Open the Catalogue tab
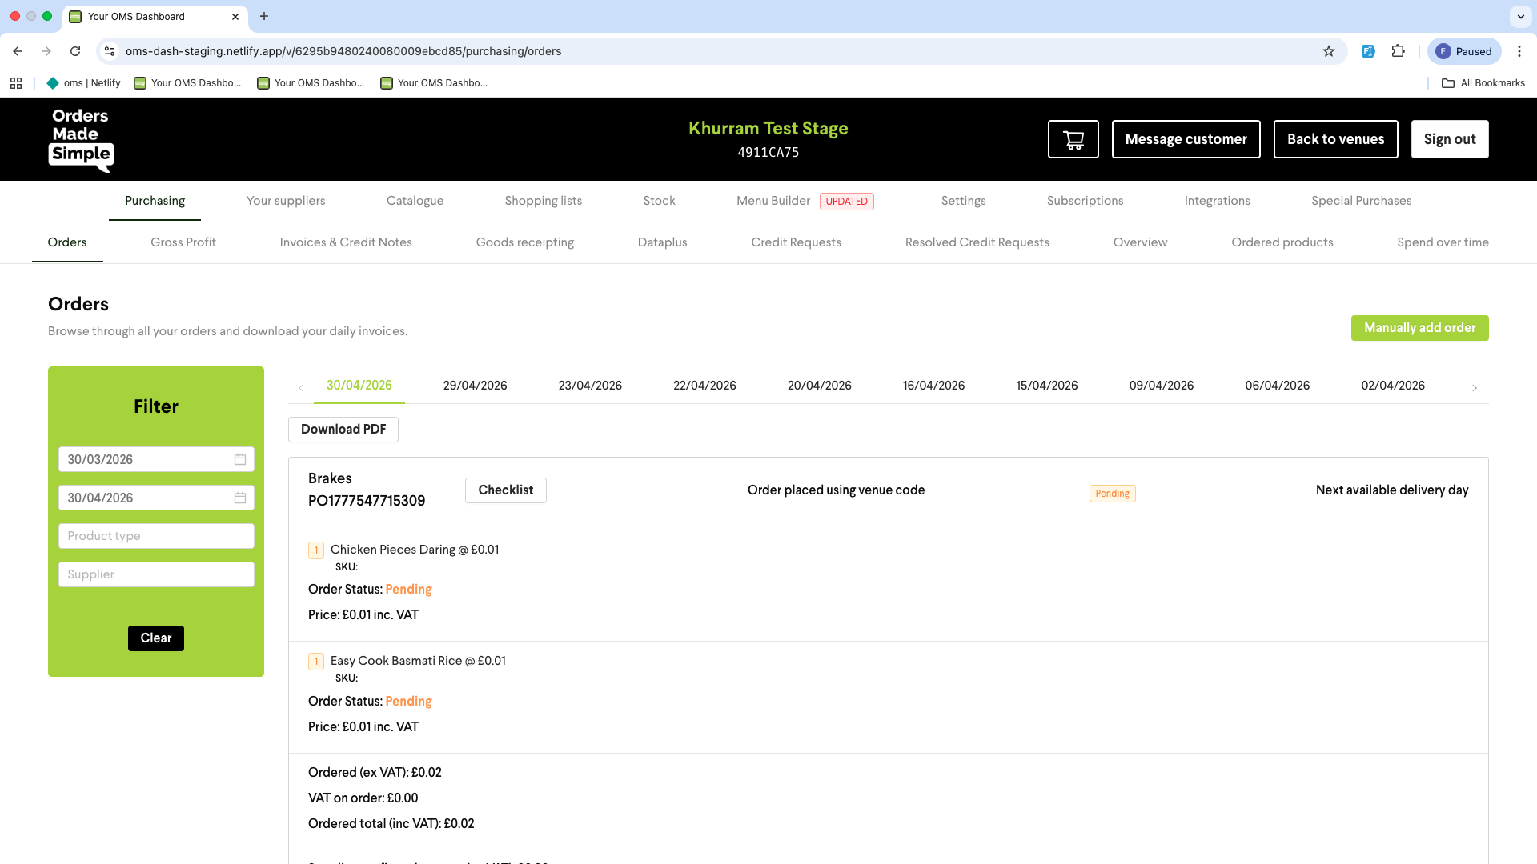Image resolution: width=1537 pixels, height=864 pixels. (x=415, y=201)
